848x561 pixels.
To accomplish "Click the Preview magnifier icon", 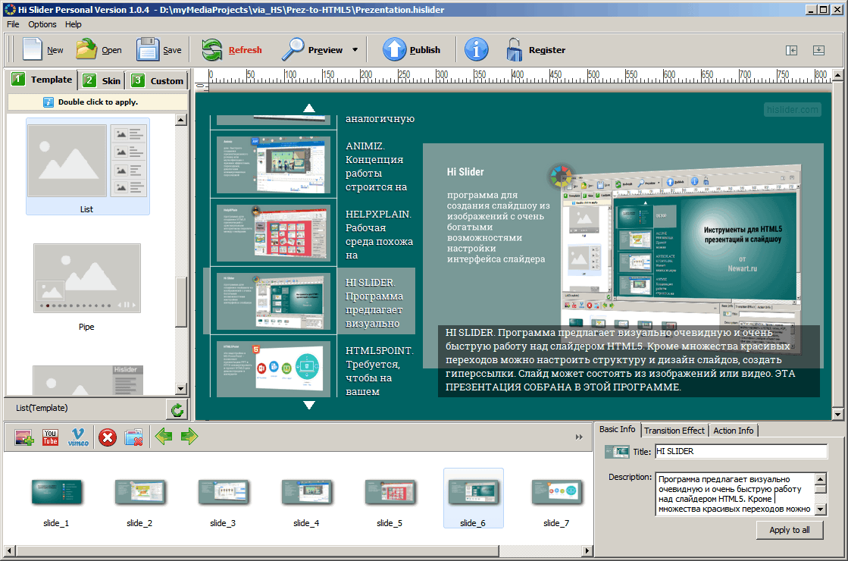I will (x=293, y=49).
